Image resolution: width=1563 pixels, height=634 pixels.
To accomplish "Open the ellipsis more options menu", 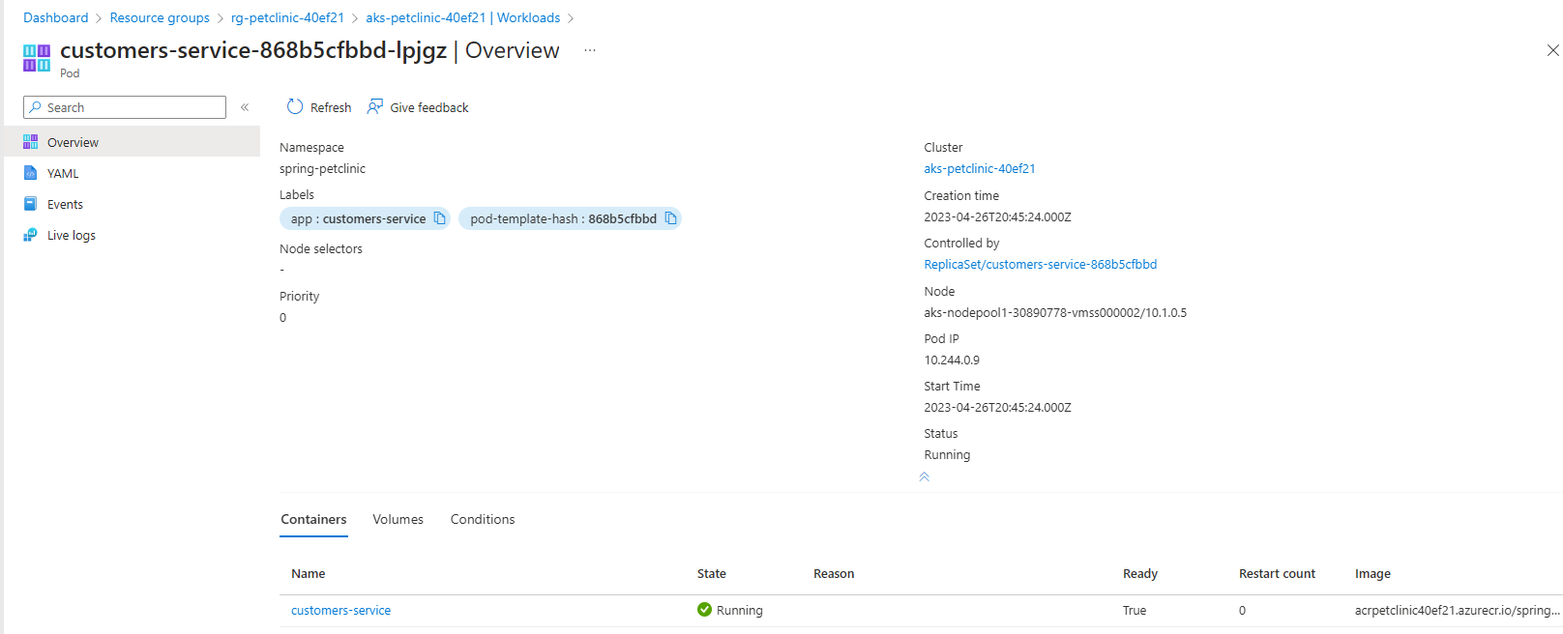I will 590,50.
